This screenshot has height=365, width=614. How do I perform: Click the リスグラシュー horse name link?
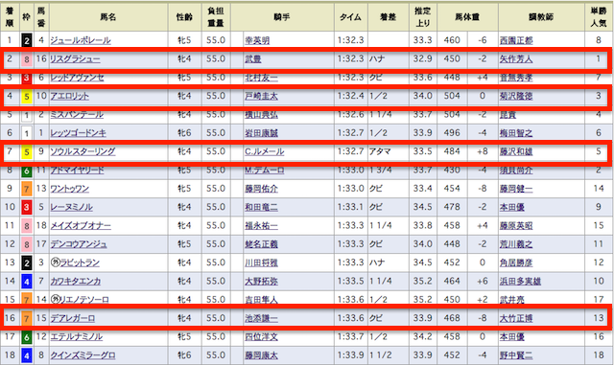(75, 59)
